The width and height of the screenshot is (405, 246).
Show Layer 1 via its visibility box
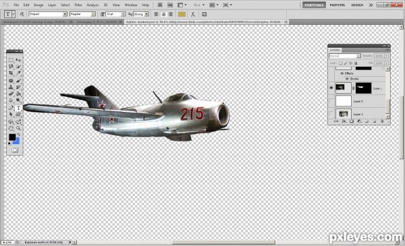(x=331, y=114)
